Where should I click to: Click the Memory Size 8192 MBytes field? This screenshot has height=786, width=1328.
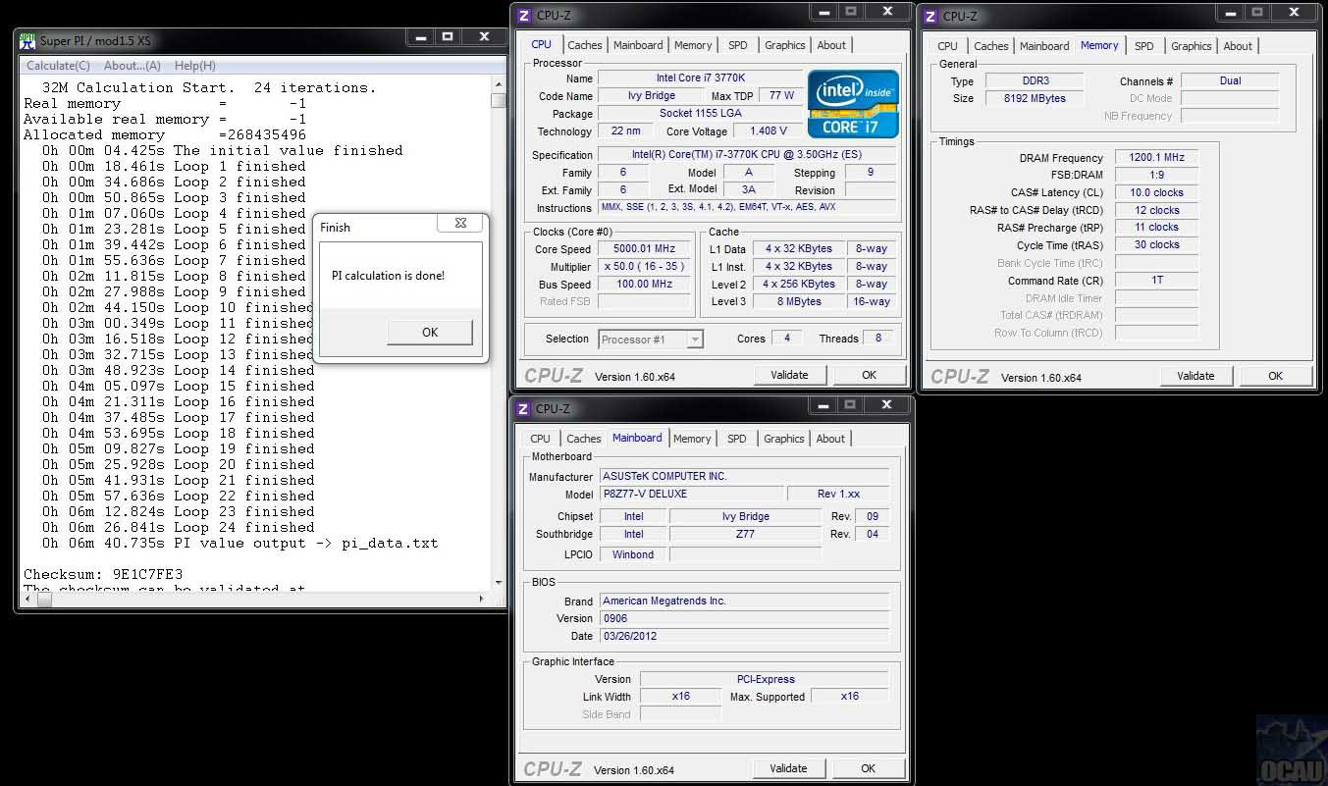[x=1035, y=98]
